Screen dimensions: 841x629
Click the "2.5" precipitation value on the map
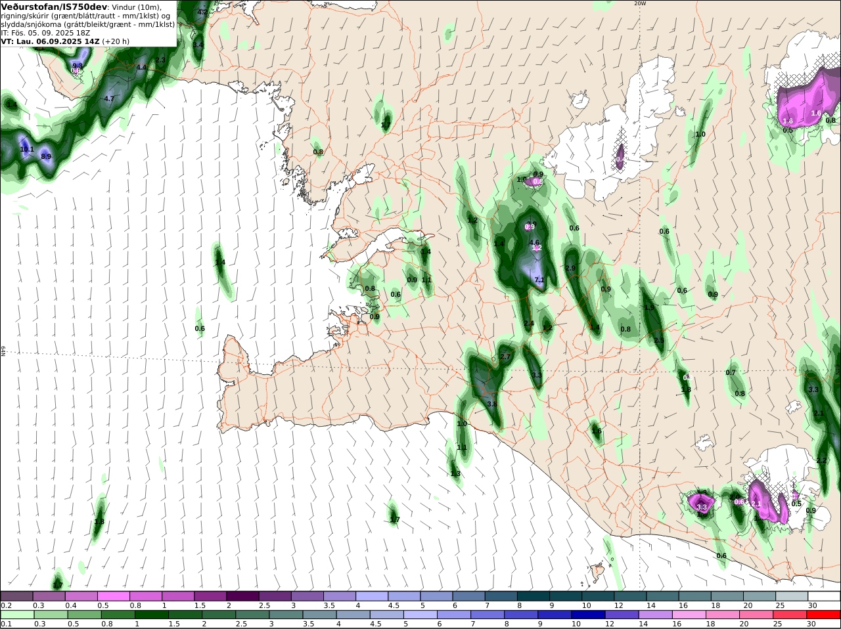(x=659, y=340)
